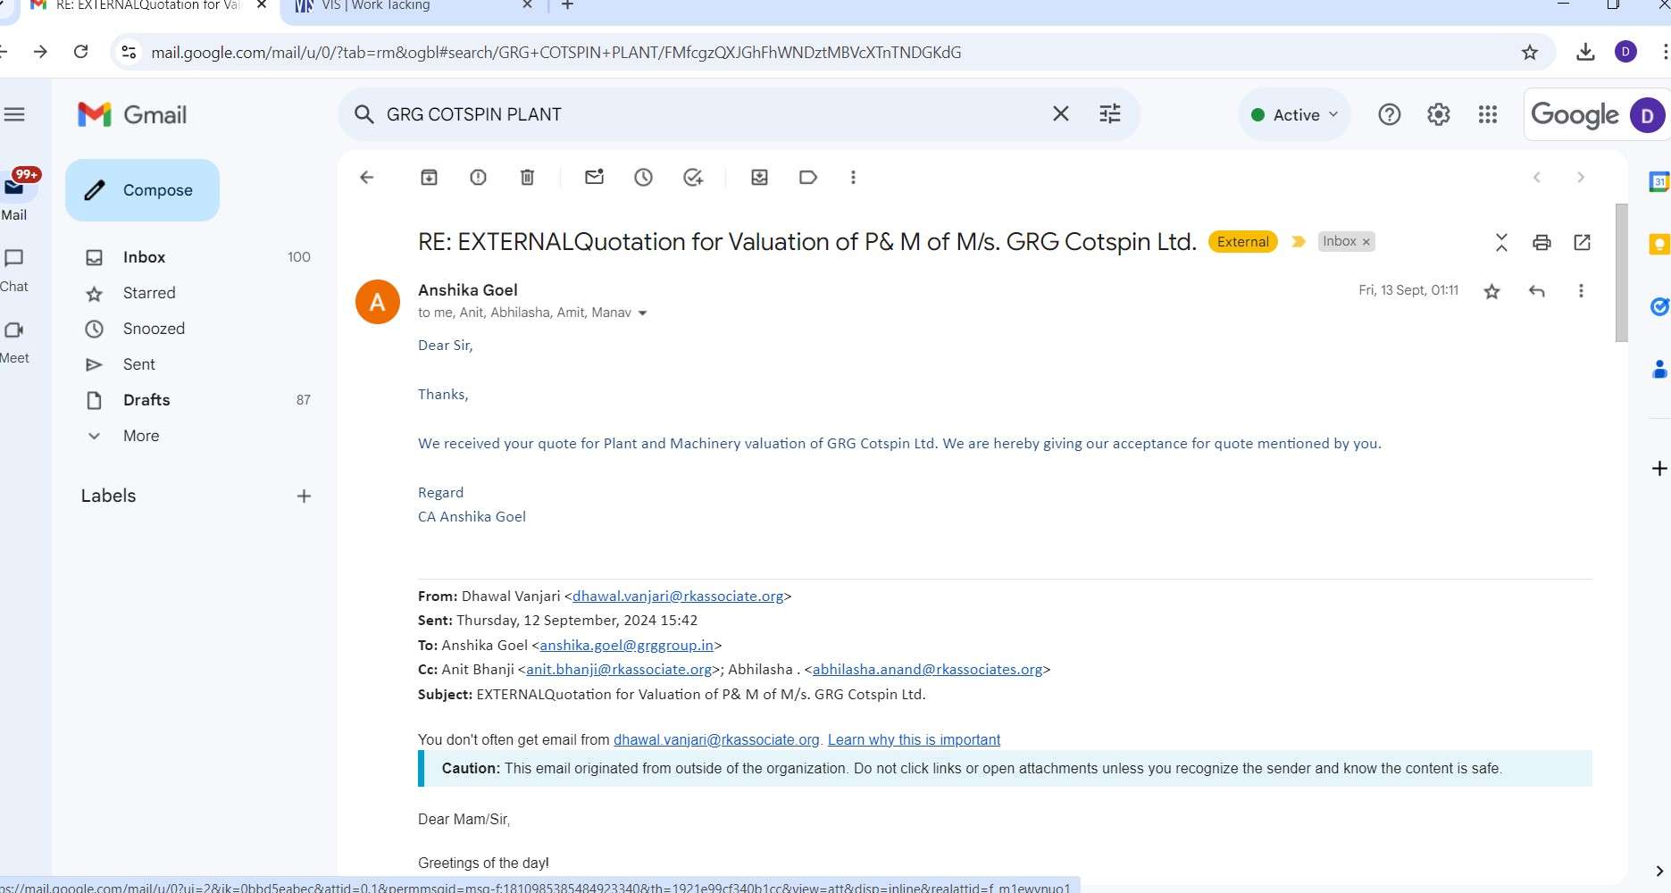This screenshot has width=1671, height=893.
Task: Open conversation in new window
Action: pos(1582,242)
